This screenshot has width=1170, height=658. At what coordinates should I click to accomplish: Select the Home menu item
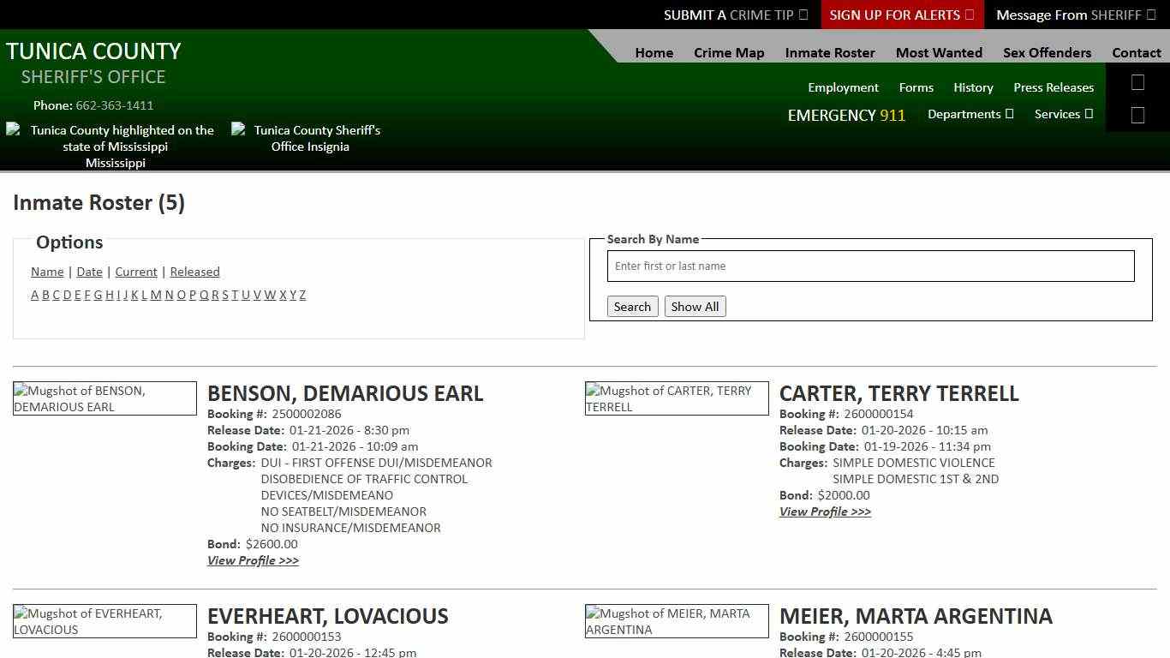point(654,52)
